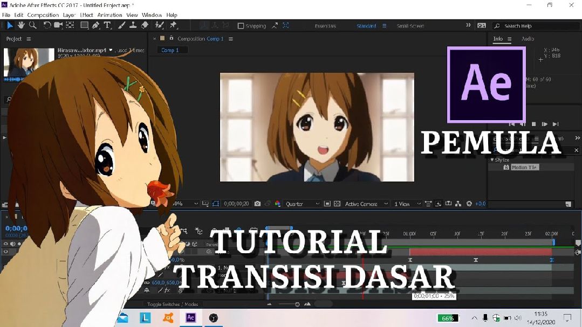Viewport: 582px width, 327px height.
Task: Select the Selection arrow tool
Action: coord(10,25)
